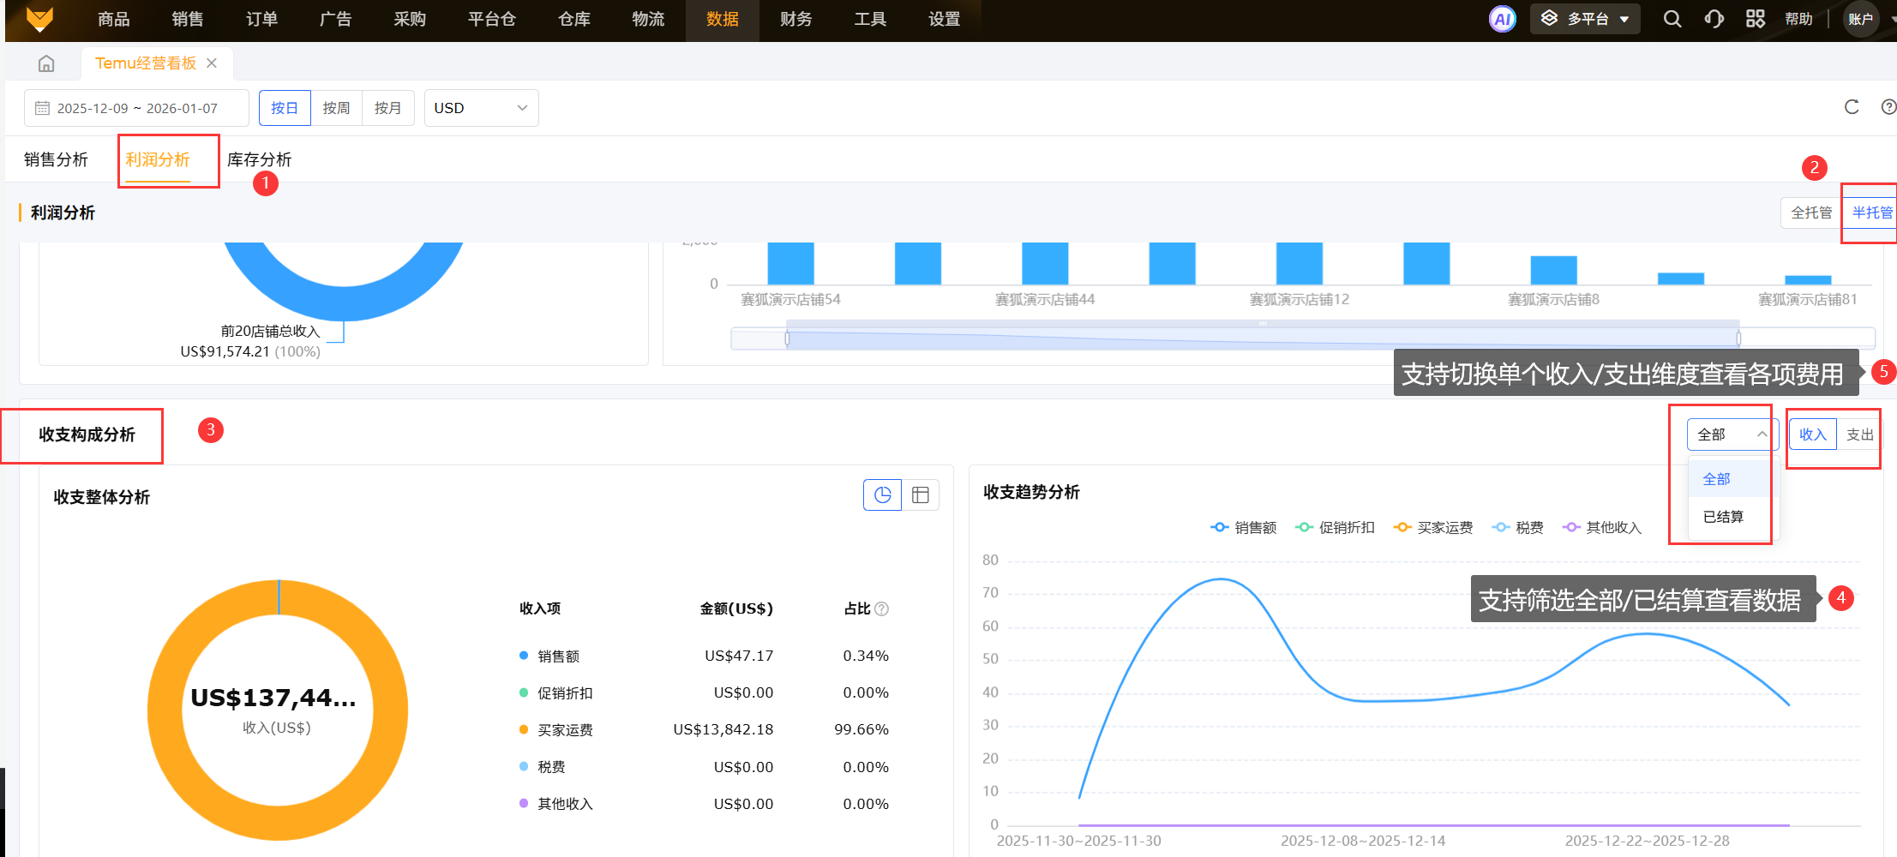Image resolution: width=1897 pixels, height=857 pixels.
Task: Open the search magnifier icon
Action: (x=1672, y=19)
